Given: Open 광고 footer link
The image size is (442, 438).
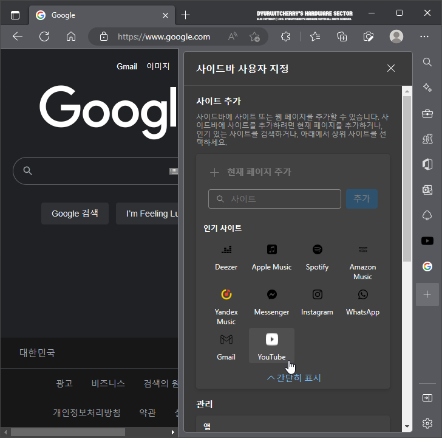Looking at the screenshot, I should [64, 383].
